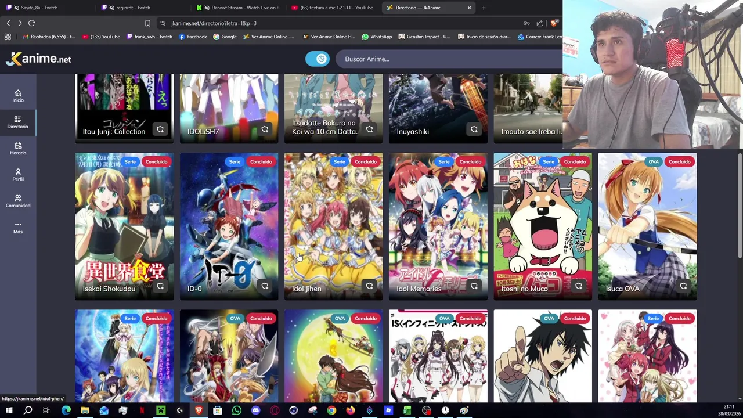743x418 pixels.
Task: Click the Idol Jihen title text
Action: (x=306, y=289)
